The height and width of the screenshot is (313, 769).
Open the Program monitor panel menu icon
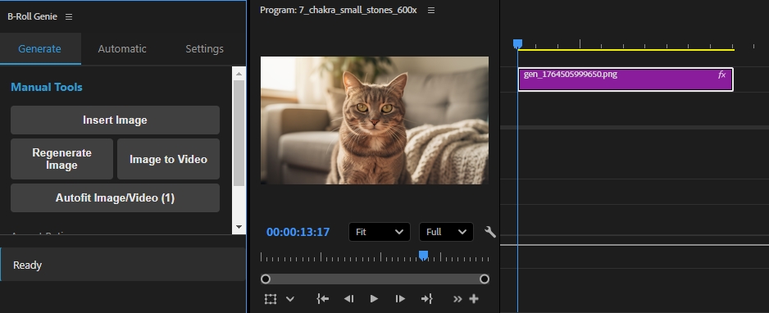pyautogui.click(x=431, y=11)
